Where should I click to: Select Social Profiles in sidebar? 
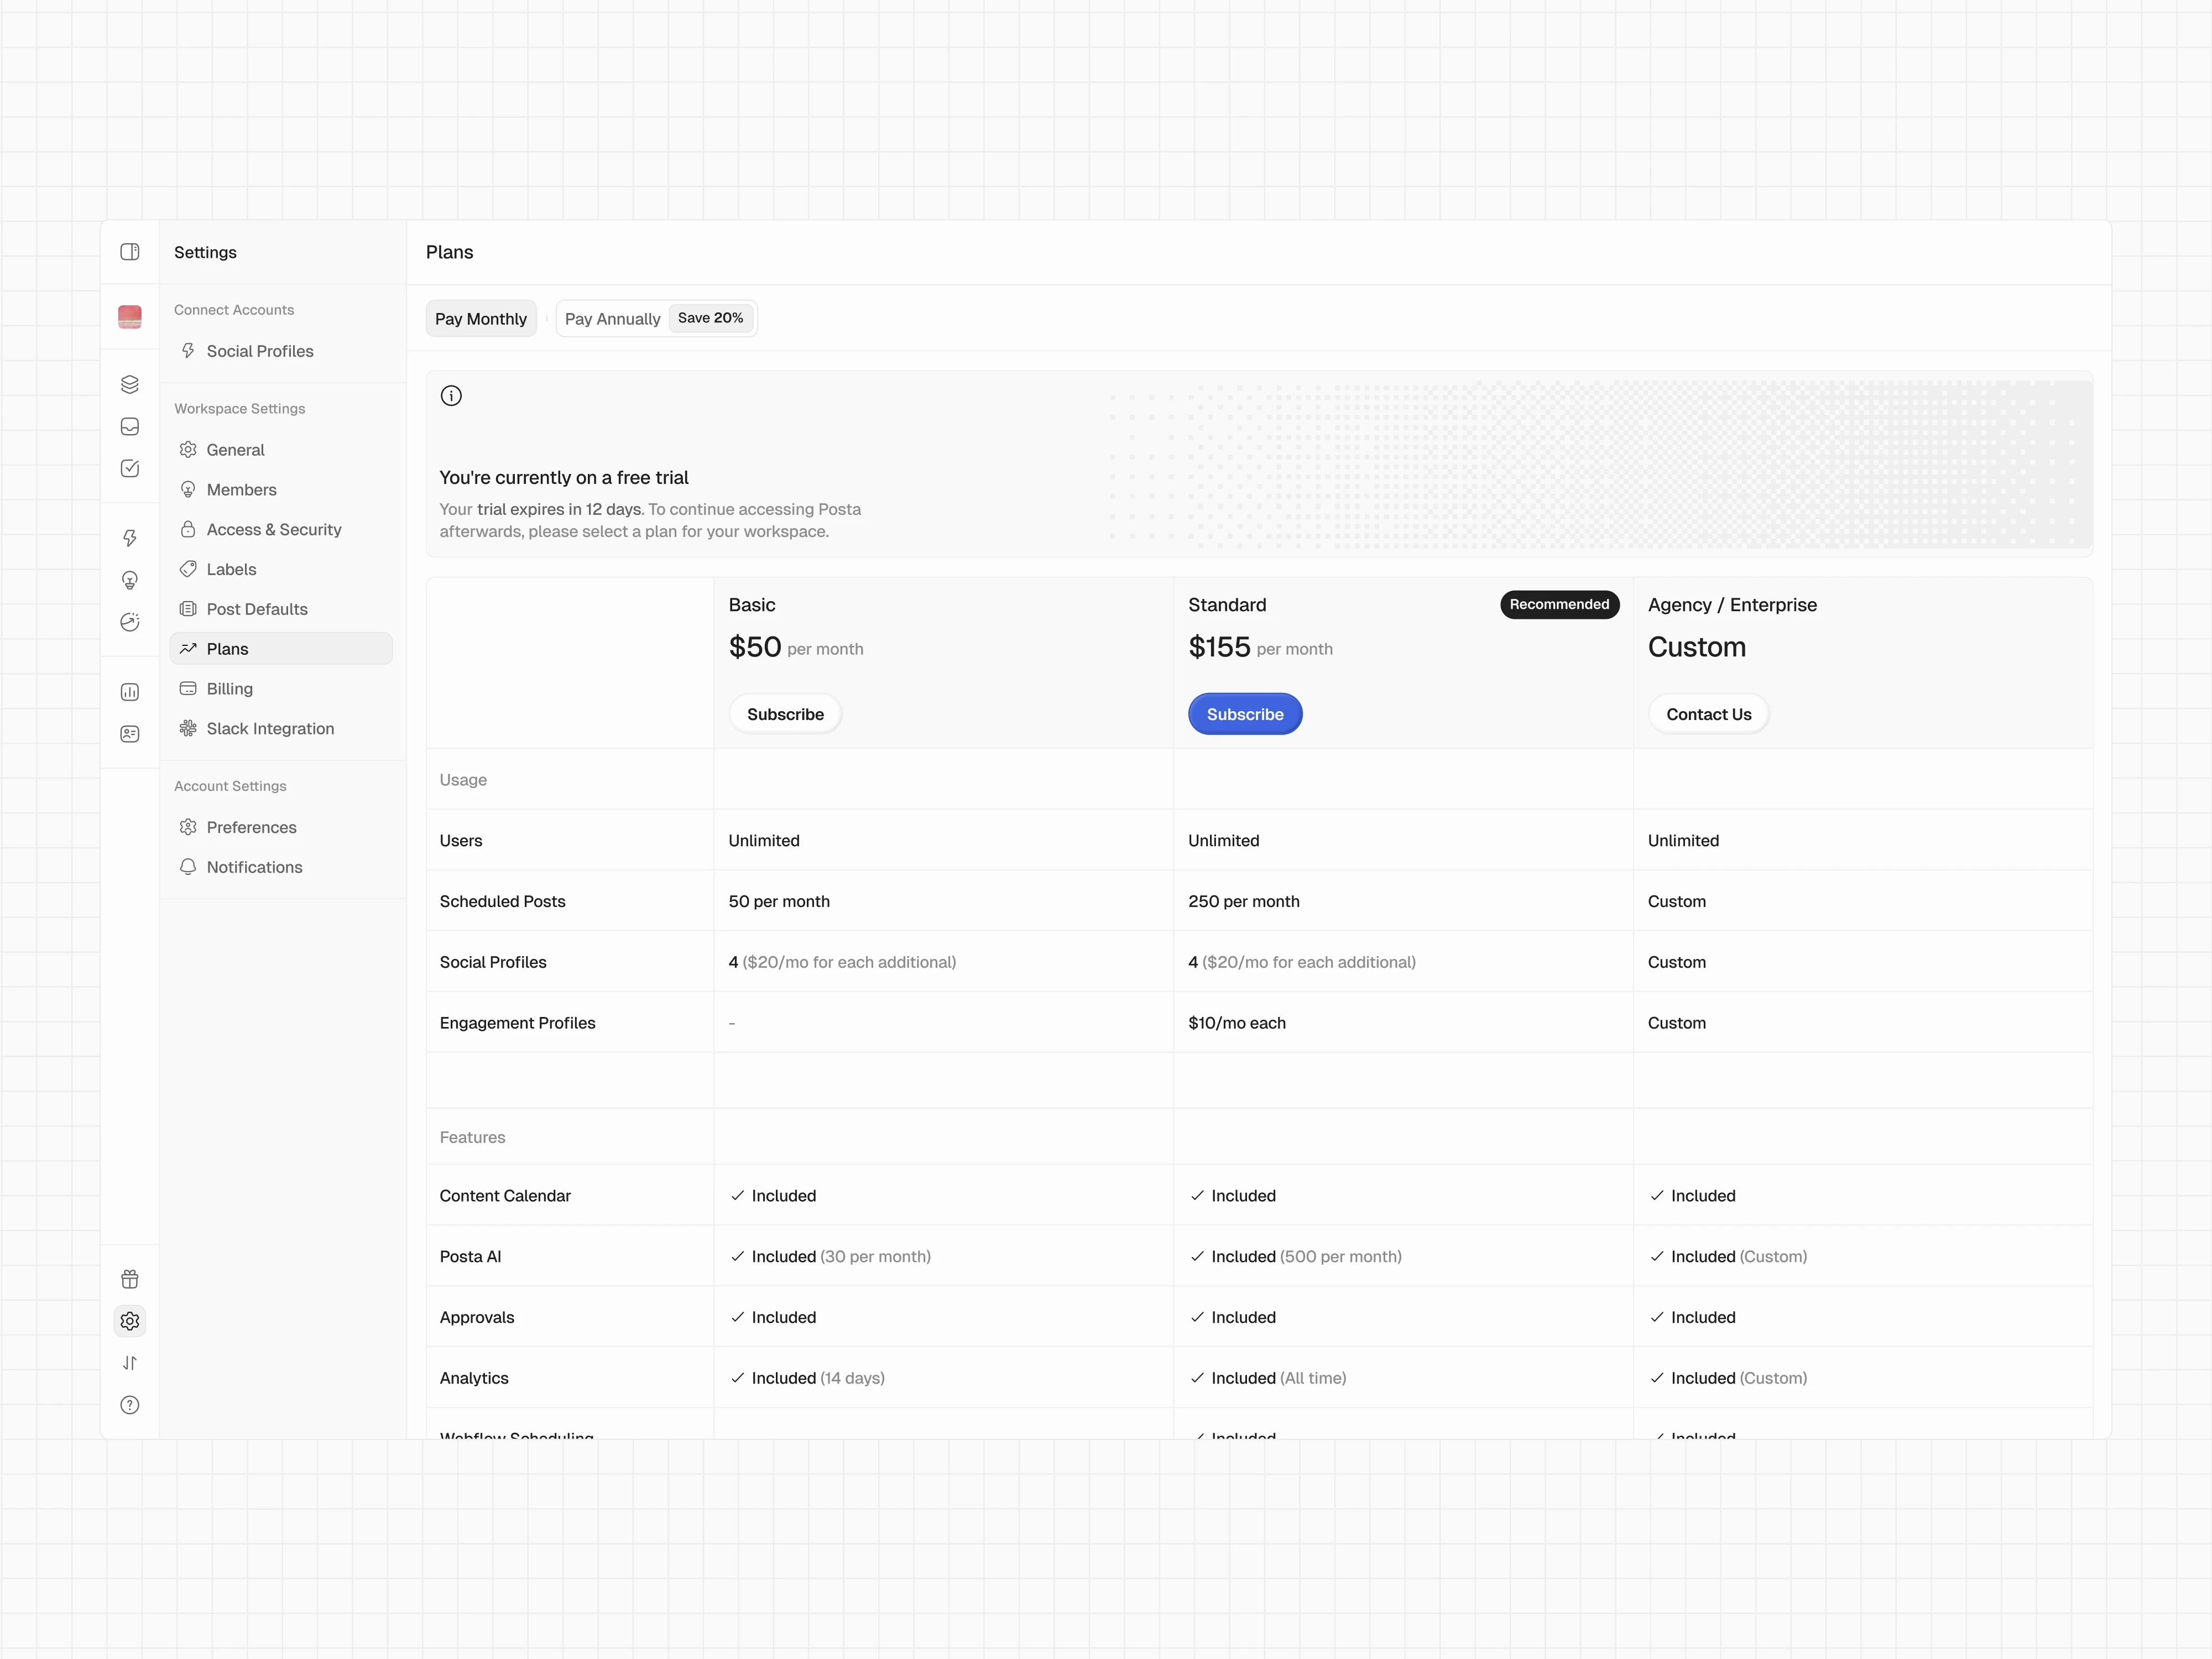pos(259,351)
